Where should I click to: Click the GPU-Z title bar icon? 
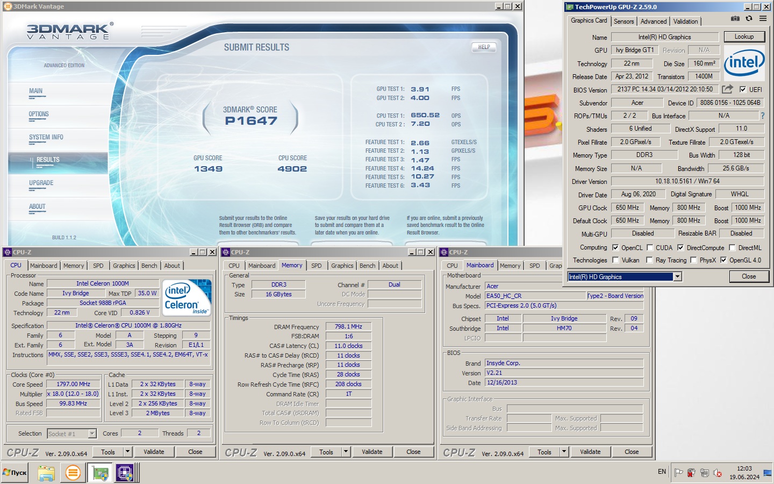click(570, 7)
